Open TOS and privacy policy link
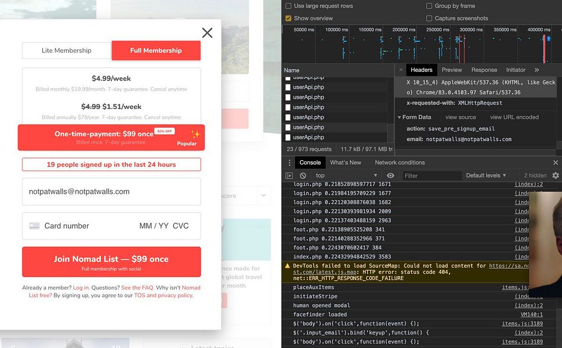Screen dimensions: 562x348 [164, 295]
